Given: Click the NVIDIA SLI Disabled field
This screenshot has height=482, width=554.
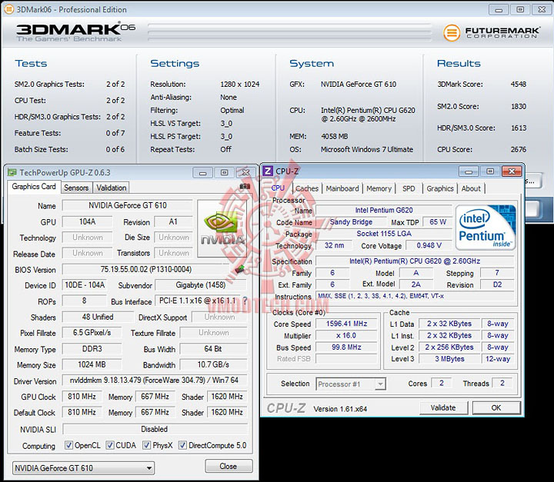Looking at the screenshot, I should pyautogui.click(x=155, y=430).
